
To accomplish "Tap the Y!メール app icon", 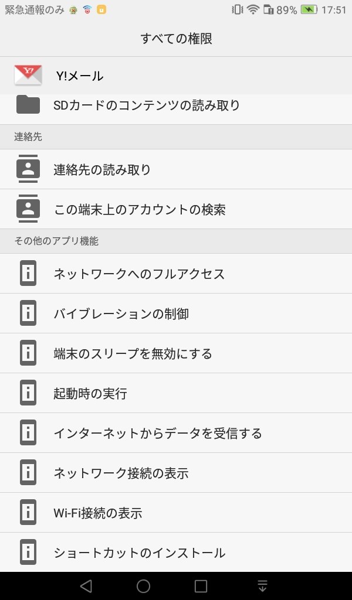I will click(x=28, y=75).
